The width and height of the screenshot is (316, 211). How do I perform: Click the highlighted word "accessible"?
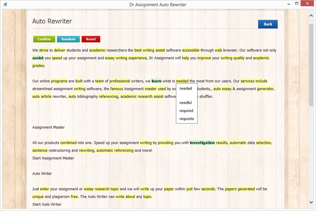(191, 50)
